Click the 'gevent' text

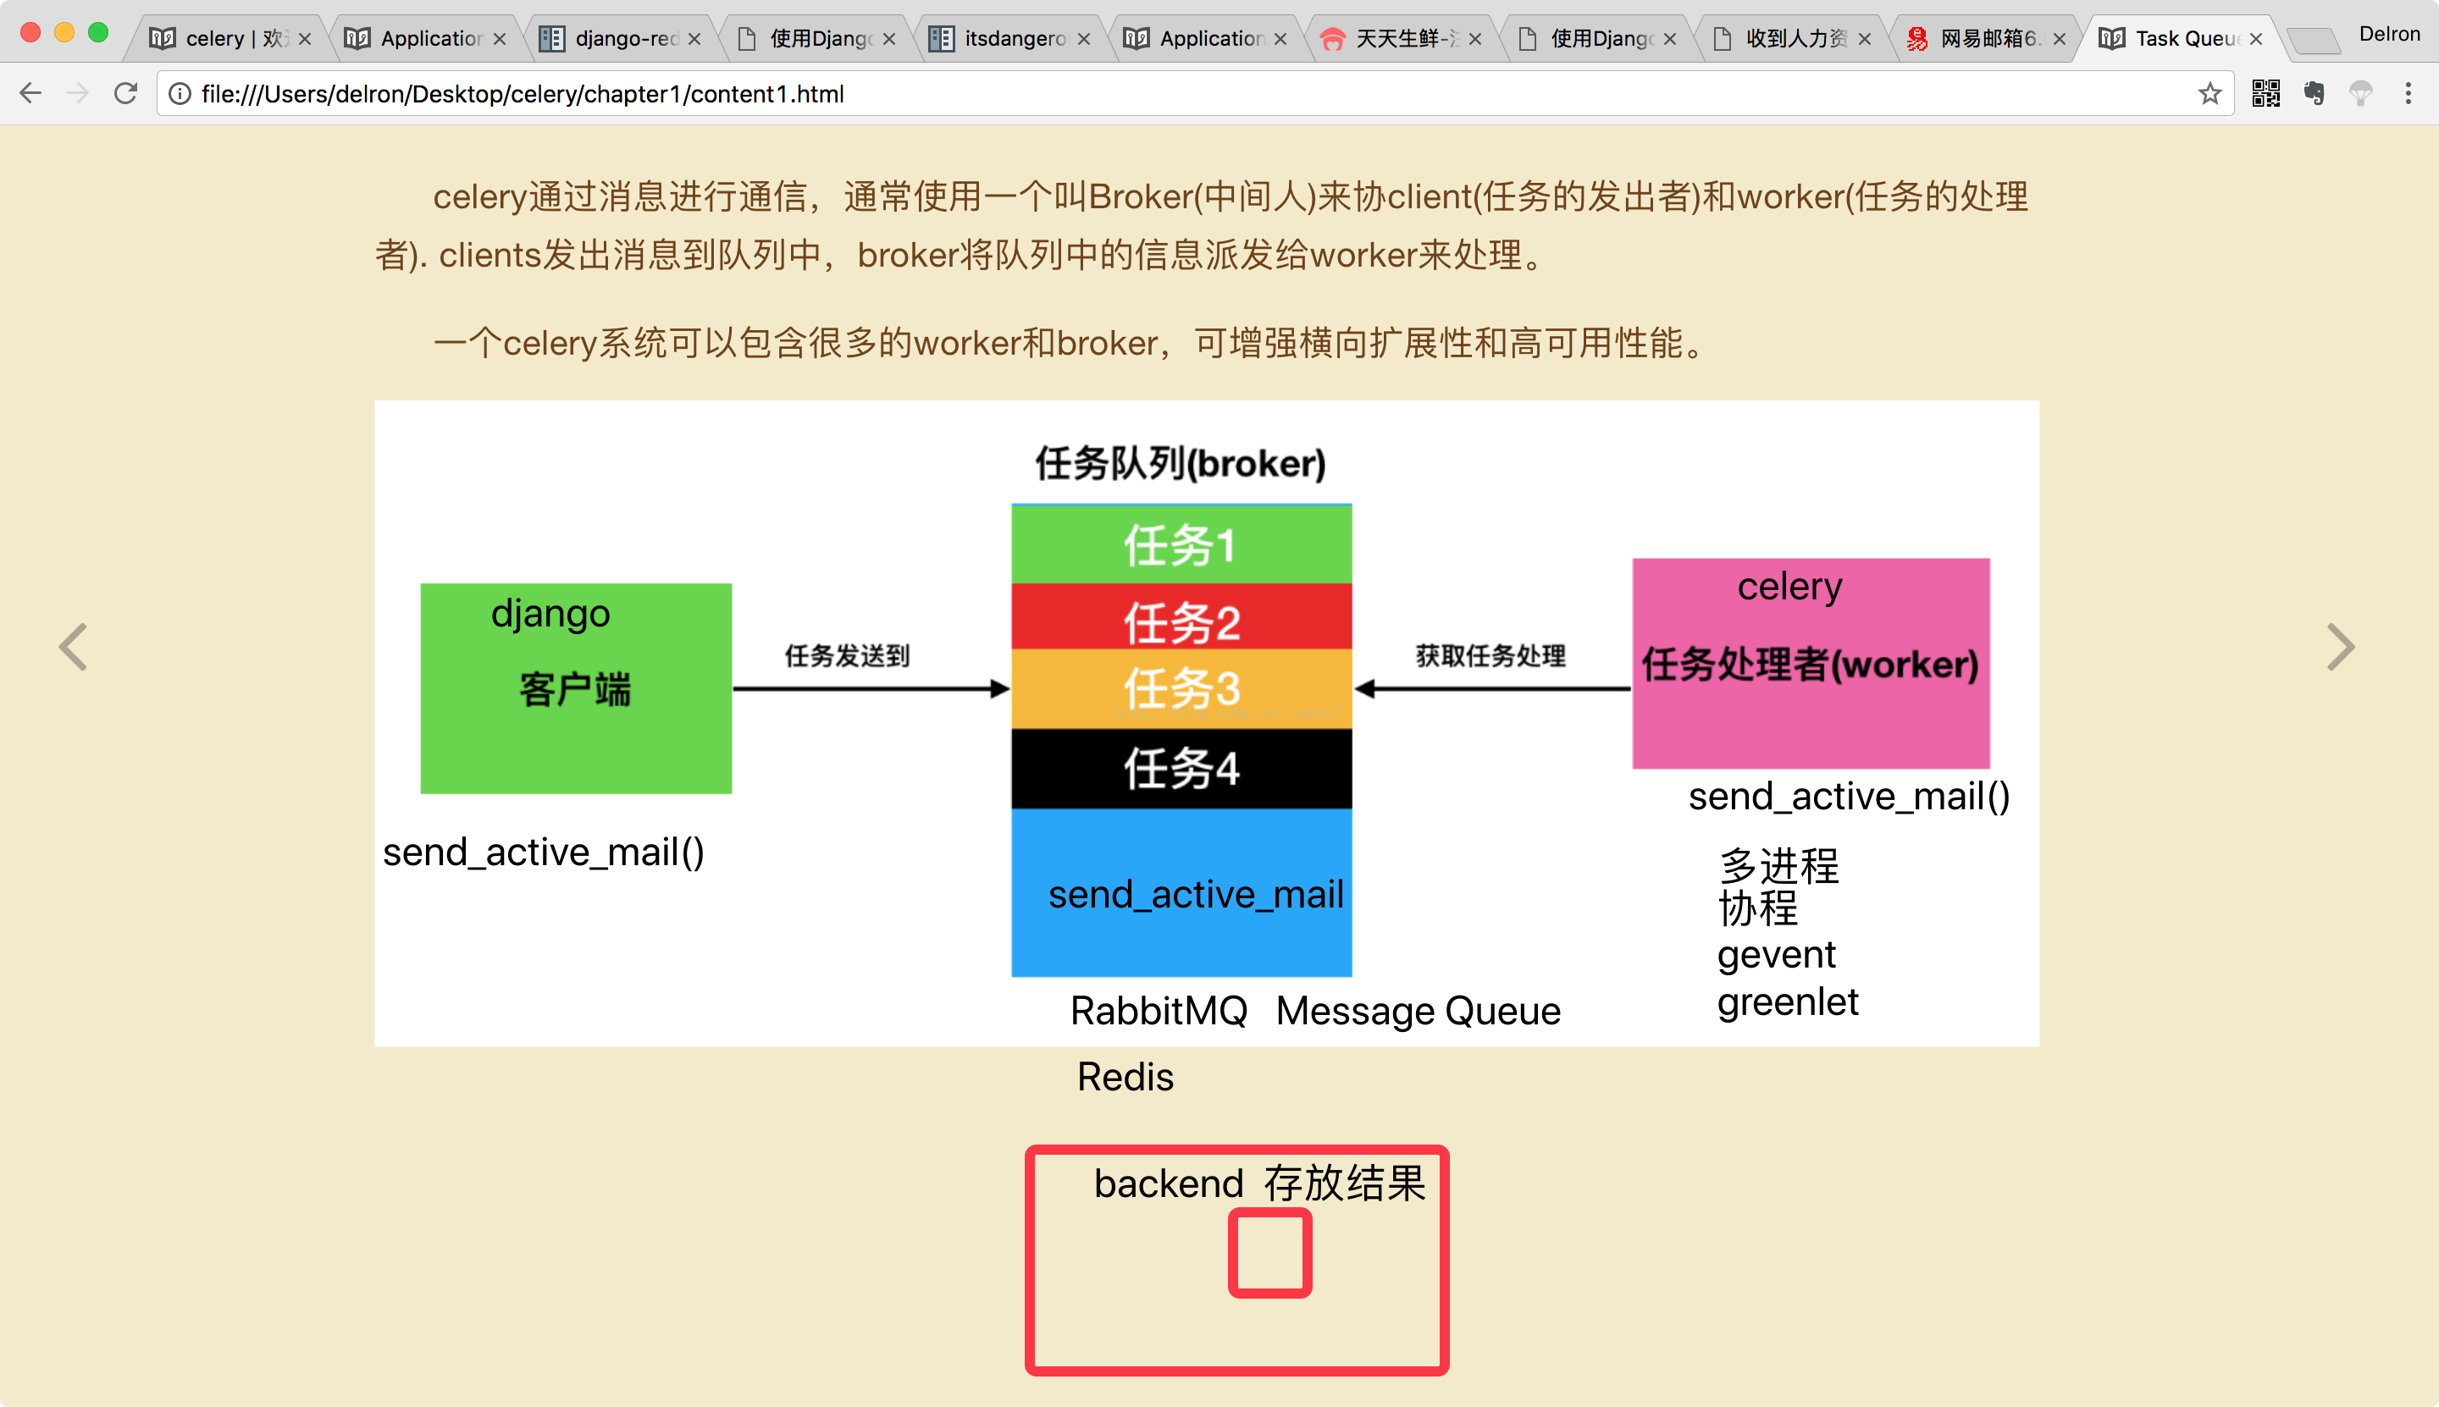click(1777, 955)
